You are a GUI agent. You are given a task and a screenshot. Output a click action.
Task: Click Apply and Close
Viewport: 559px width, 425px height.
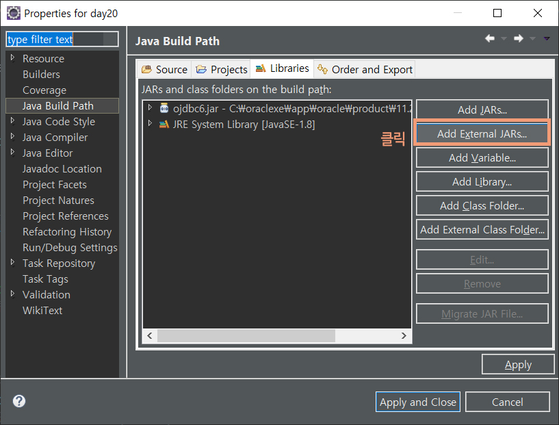418,402
